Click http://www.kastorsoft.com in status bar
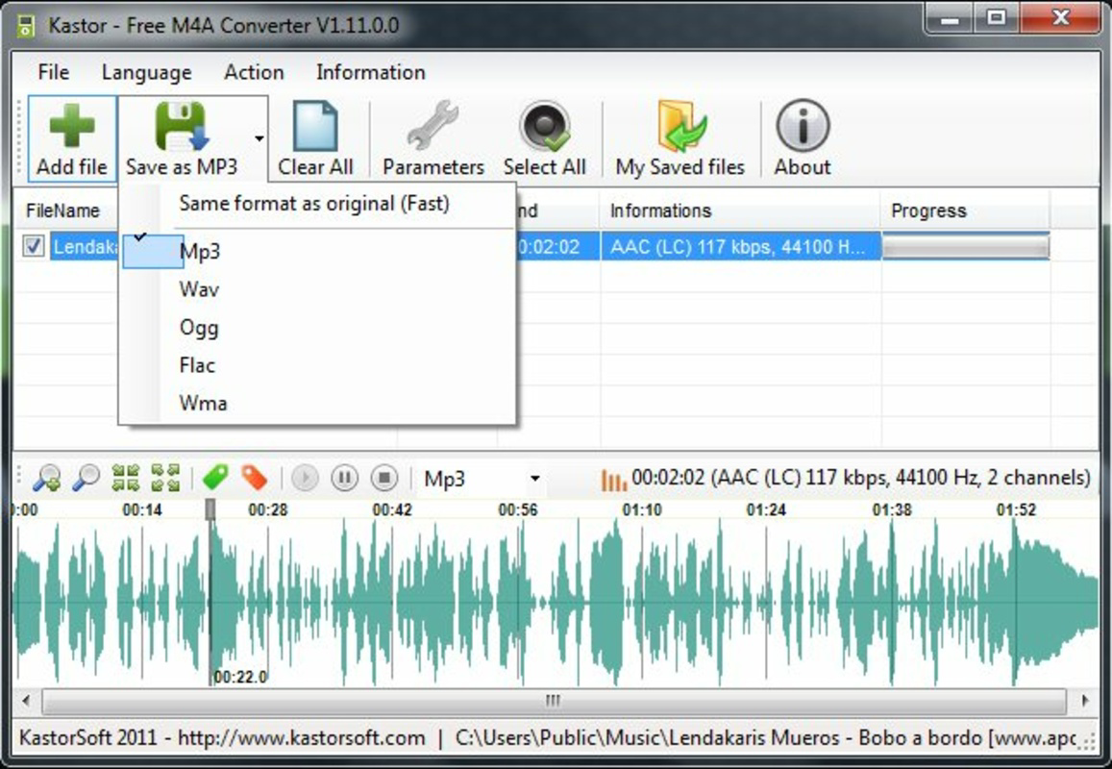 [x=301, y=738]
